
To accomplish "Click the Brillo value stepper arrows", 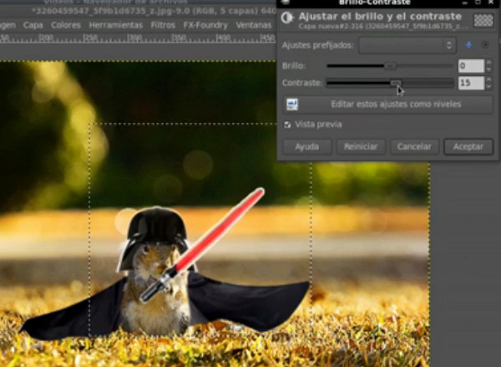I will (488, 65).
